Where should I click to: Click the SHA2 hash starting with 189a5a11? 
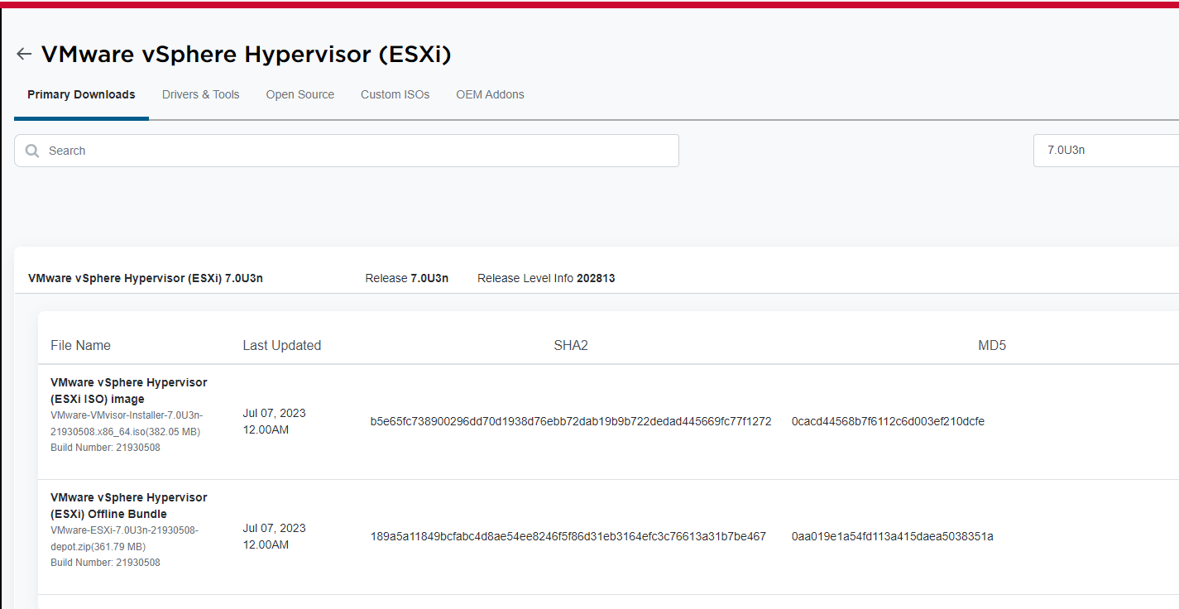click(568, 536)
